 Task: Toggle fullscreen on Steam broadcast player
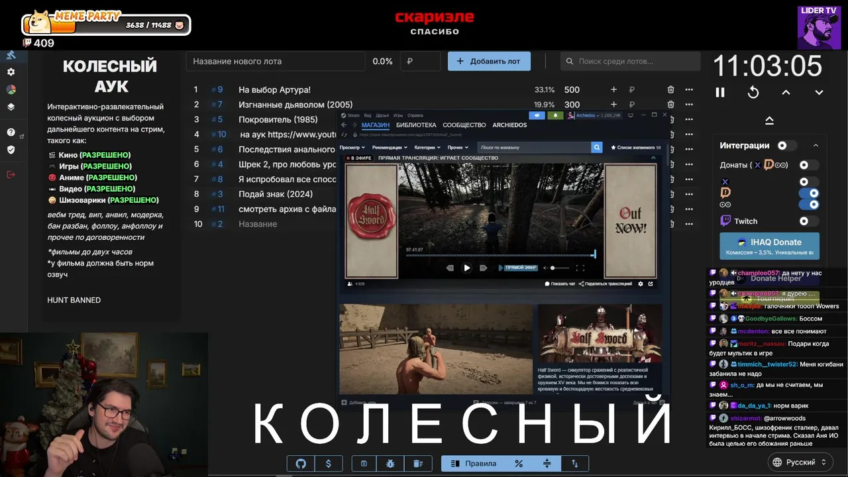580,268
